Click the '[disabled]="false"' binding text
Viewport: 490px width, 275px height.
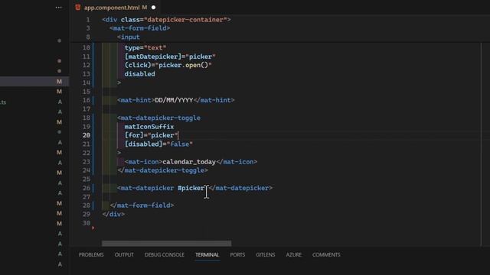(158, 144)
